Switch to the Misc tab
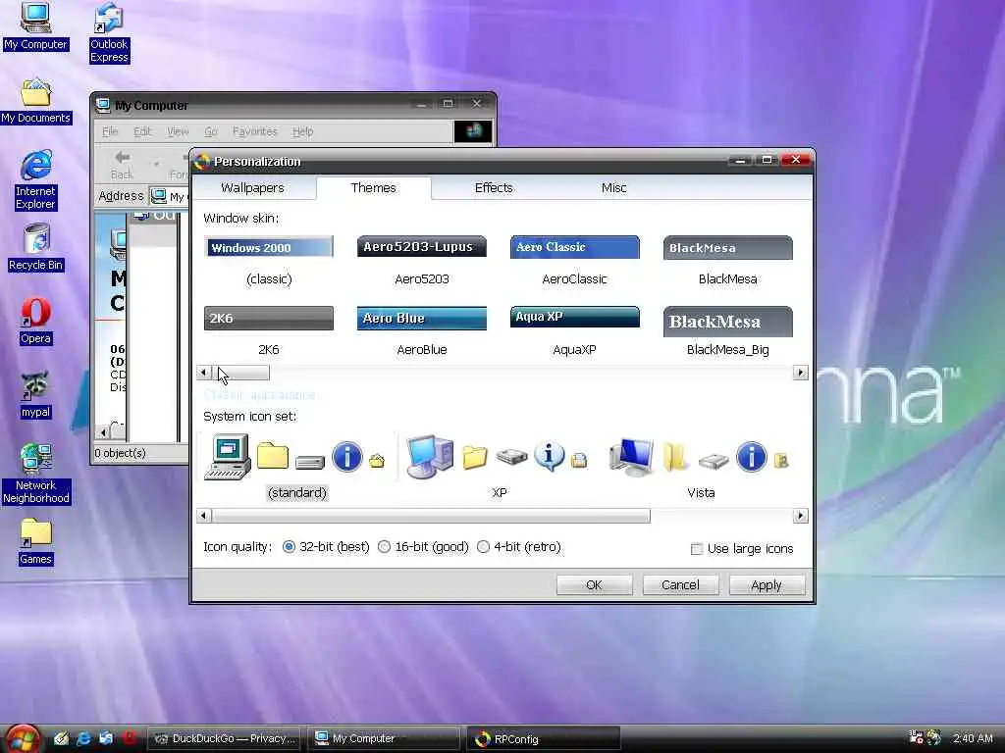The image size is (1005, 753). [x=614, y=187]
